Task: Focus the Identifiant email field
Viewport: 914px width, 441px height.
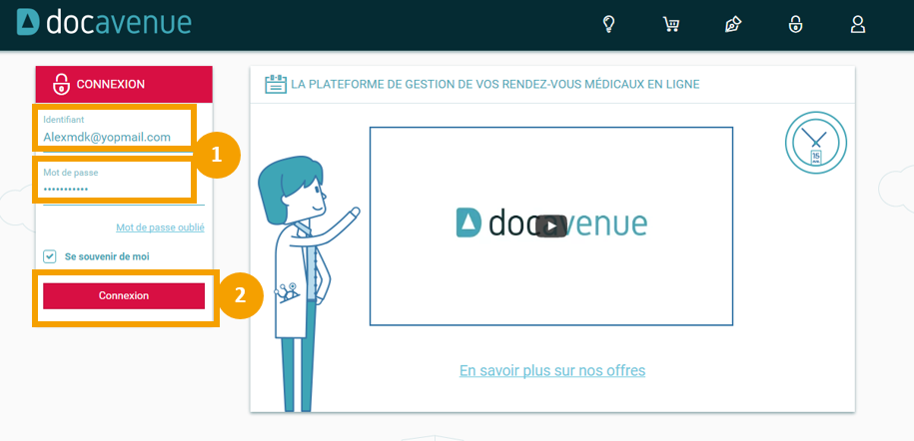Action: (114, 137)
